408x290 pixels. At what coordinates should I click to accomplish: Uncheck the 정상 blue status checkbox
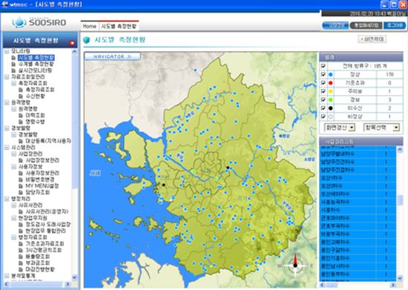click(x=323, y=74)
